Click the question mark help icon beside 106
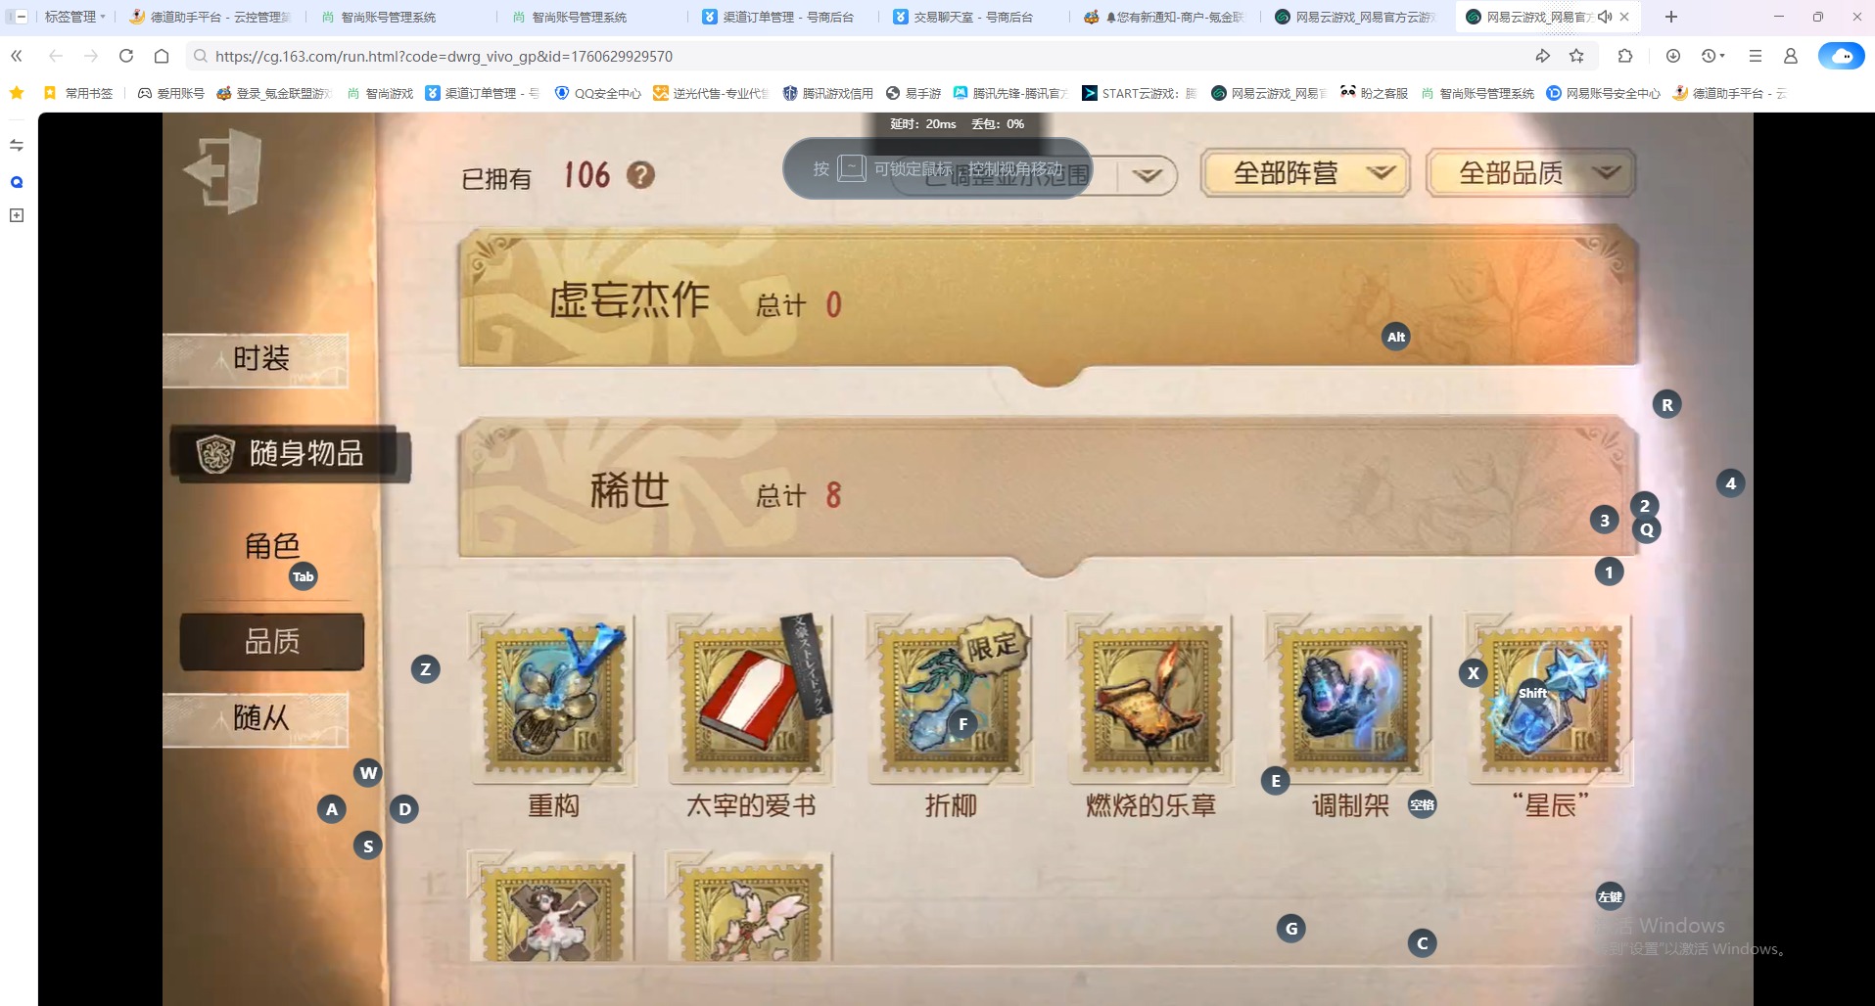Screen dimensions: 1875x1006 tap(640, 175)
